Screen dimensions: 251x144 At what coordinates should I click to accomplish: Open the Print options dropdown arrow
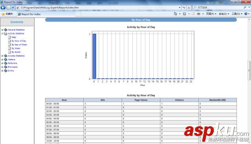pos(203,14)
